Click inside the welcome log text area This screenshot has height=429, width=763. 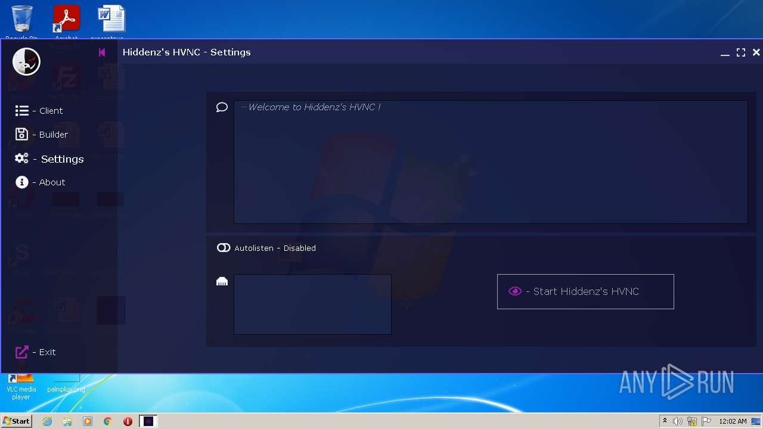(x=491, y=162)
